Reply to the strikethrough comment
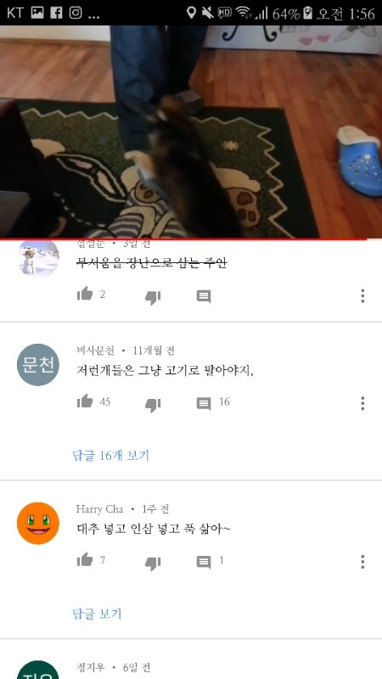 [x=204, y=296]
